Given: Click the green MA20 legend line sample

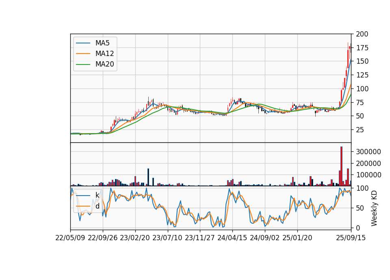Looking at the screenshot, I should (83, 65).
